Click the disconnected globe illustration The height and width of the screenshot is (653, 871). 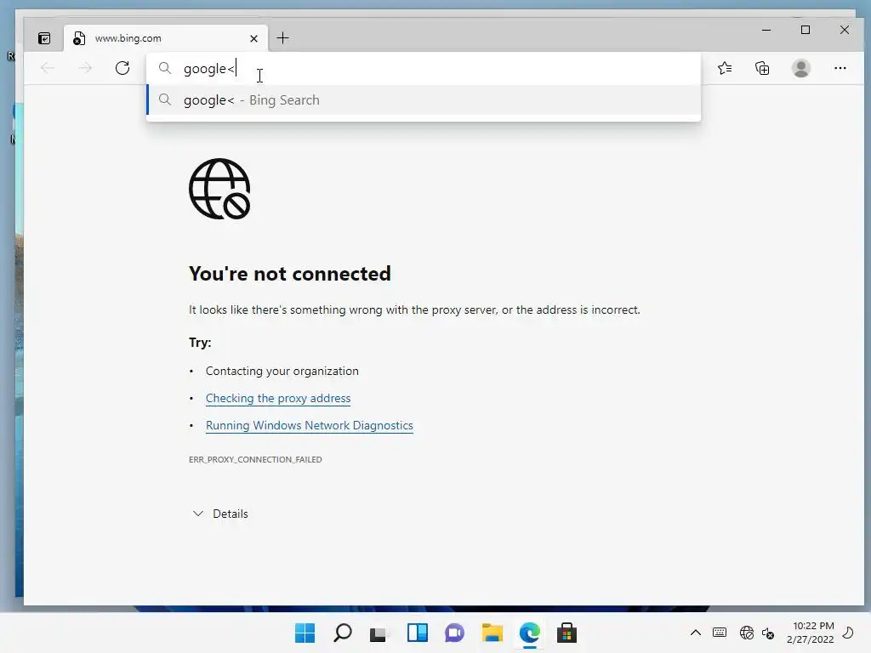[x=220, y=189]
